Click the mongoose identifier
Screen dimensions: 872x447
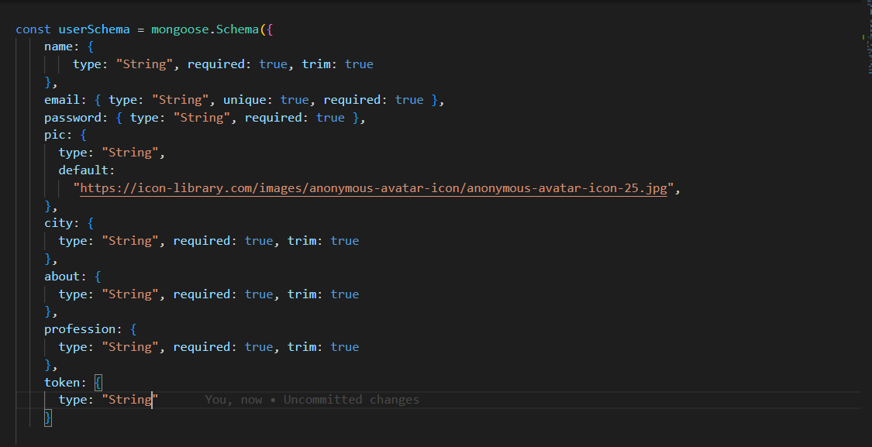click(x=179, y=29)
